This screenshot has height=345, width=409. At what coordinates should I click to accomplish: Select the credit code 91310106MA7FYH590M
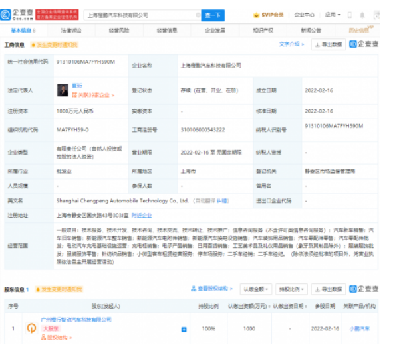(86, 62)
